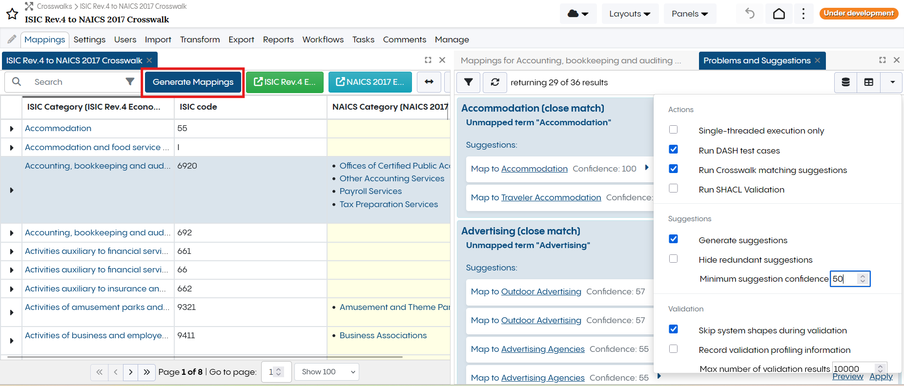Open the Transform menu
This screenshot has width=904, height=386.
pyautogui.click(x=200, y=39)
